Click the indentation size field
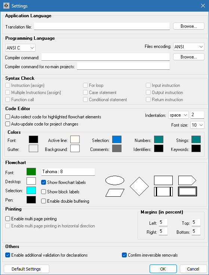This screenshot has height=275, width=209. click(x=197, y=115)
